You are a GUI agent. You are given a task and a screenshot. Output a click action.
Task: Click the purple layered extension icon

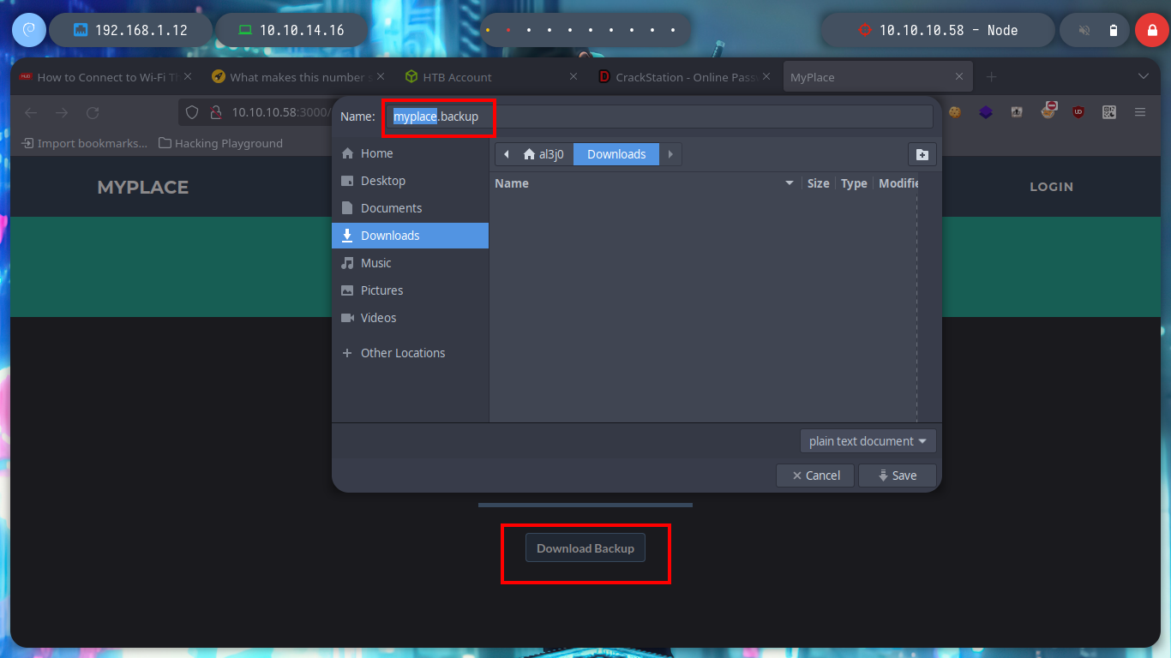click(986, 111)
